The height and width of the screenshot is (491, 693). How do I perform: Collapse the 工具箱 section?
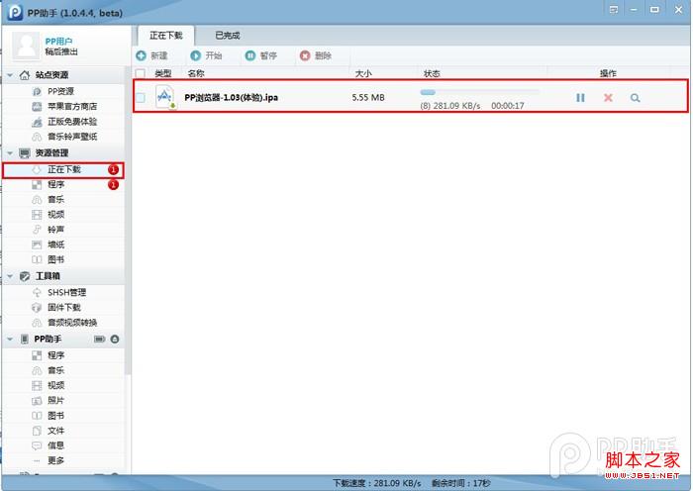pyautogui.click(x=10, y=276)
